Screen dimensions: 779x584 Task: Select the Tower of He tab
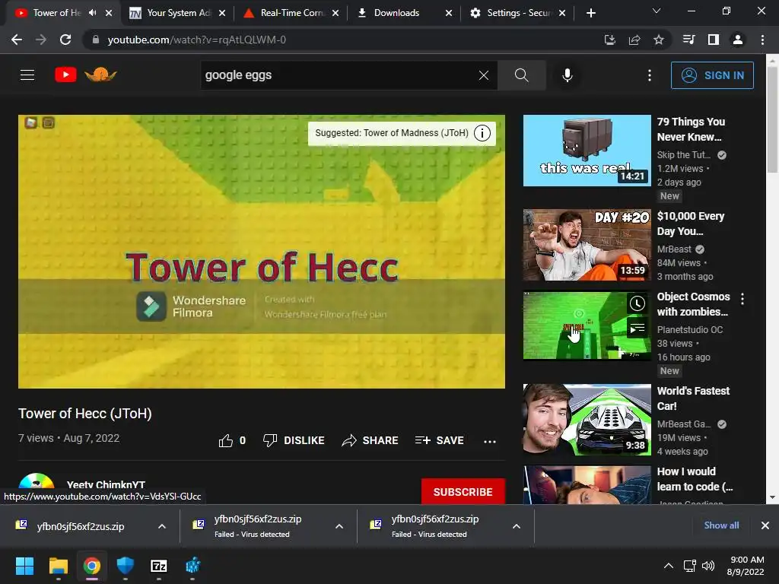[x=55, y=13]
